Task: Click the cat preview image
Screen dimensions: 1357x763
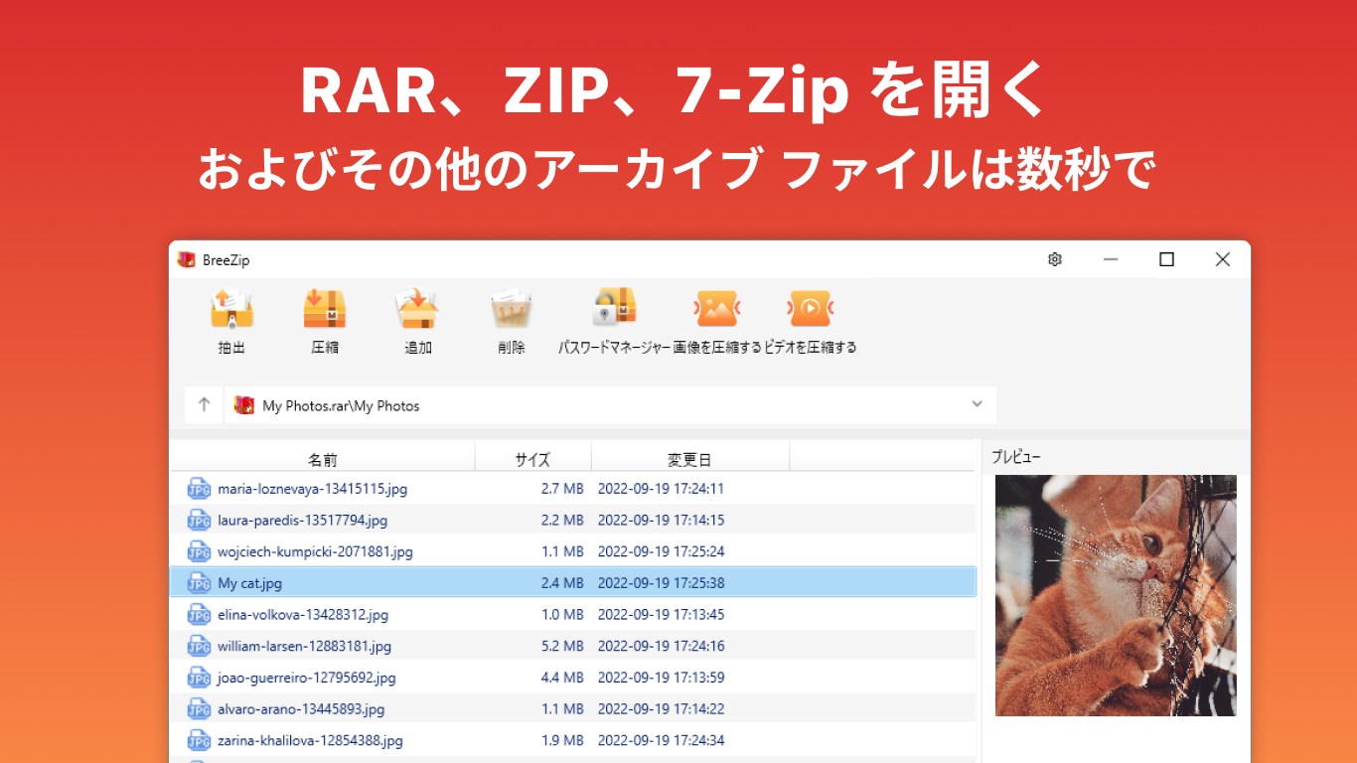Action: 1116,595
